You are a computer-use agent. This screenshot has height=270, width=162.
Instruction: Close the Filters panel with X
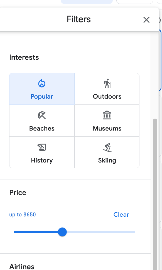coord(146,20)
